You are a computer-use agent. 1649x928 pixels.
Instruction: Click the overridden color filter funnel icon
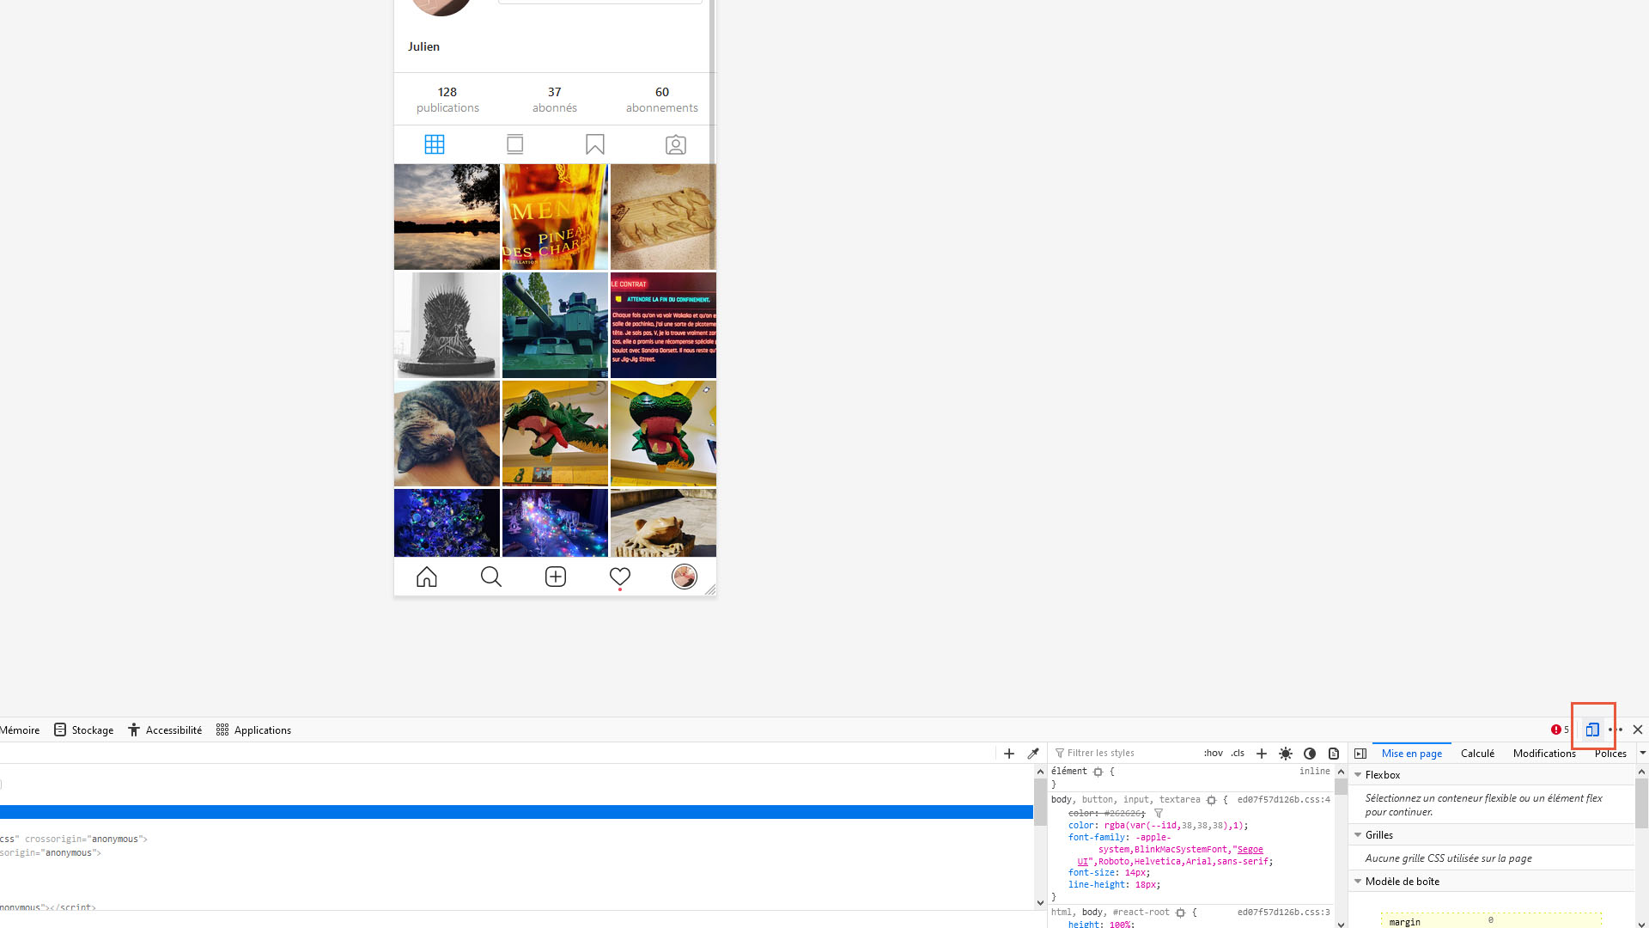click(x=1159, y=813)
